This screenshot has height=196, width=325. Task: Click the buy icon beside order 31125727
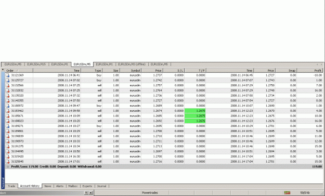8,80
